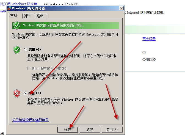Open 关于这些设置的详细信息 link

(x=31, y=120)
